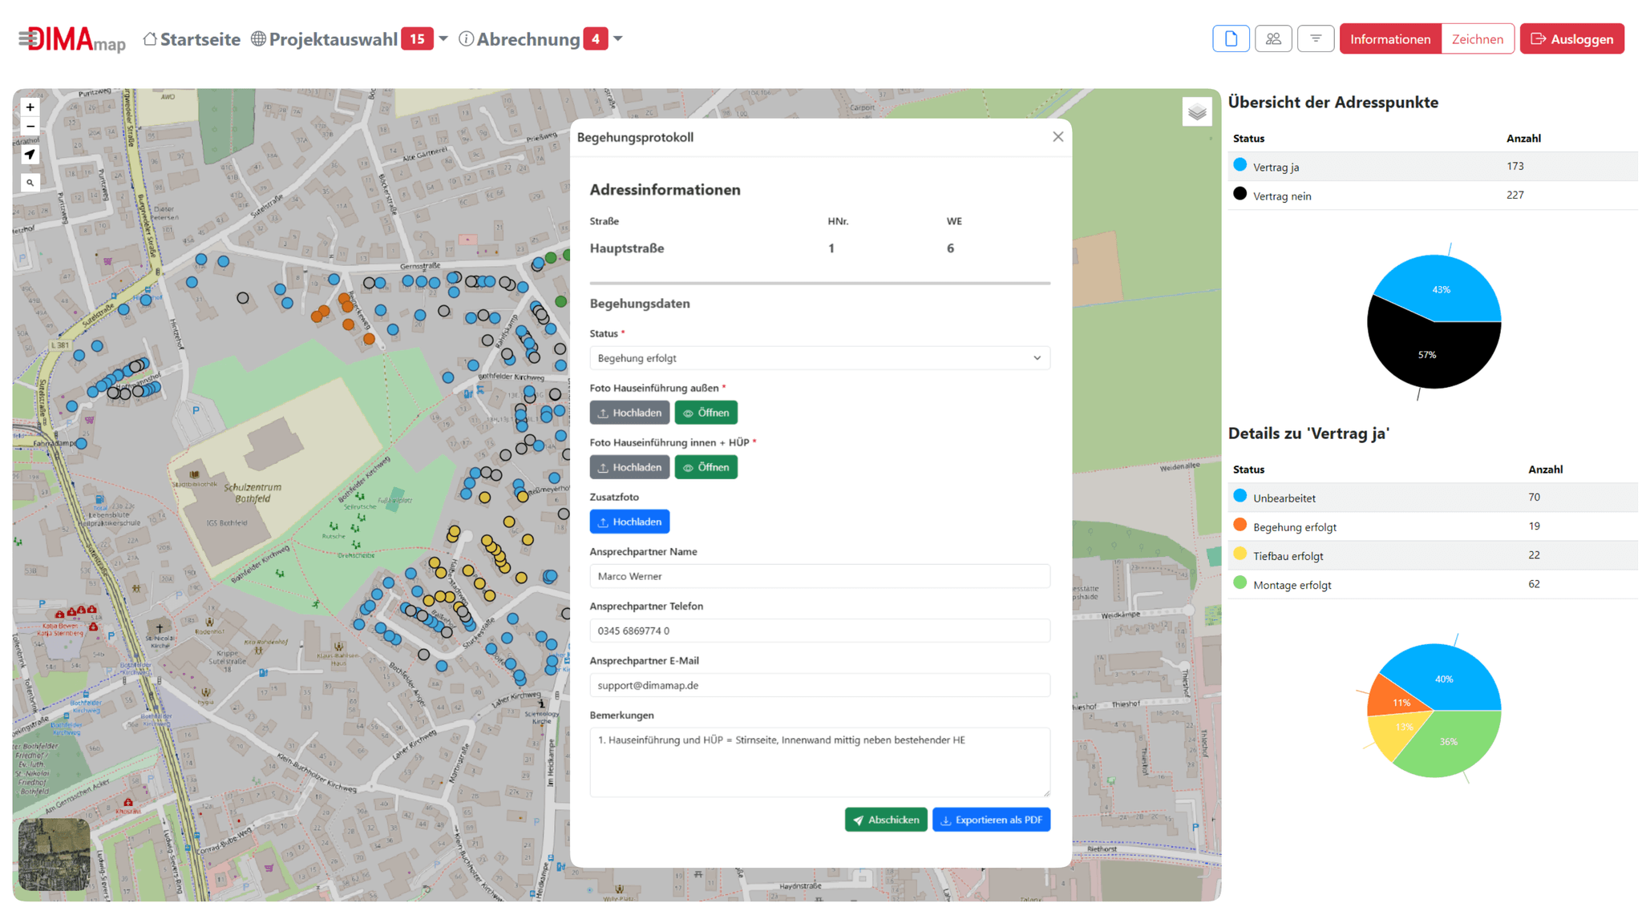Open the Status dropdown Begehung erfolgt
The width and height of the screenshot is (1642, 923).
click(819, 358)
